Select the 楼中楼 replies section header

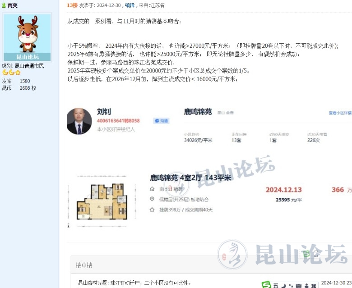(84, 265)
